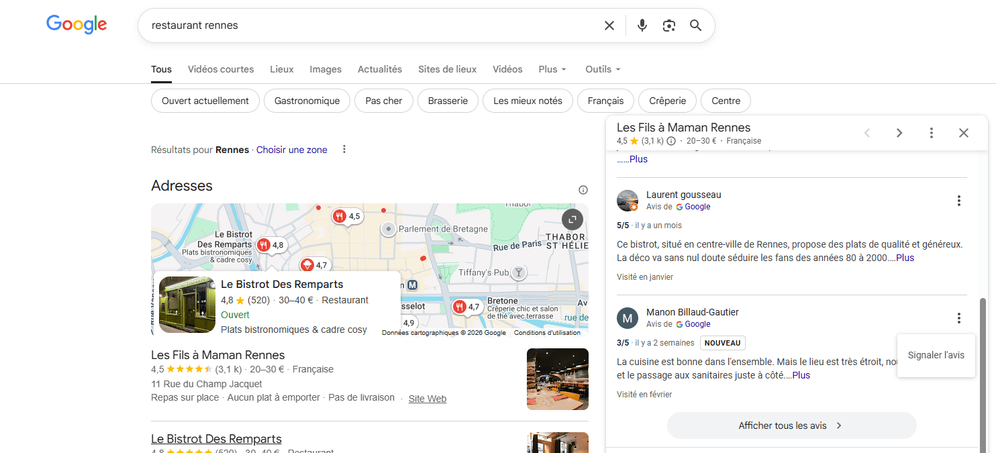Click the magnifying glass search icon

(695, 25)
